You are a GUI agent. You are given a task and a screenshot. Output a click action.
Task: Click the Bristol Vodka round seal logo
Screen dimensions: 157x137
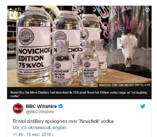[26, 37]
